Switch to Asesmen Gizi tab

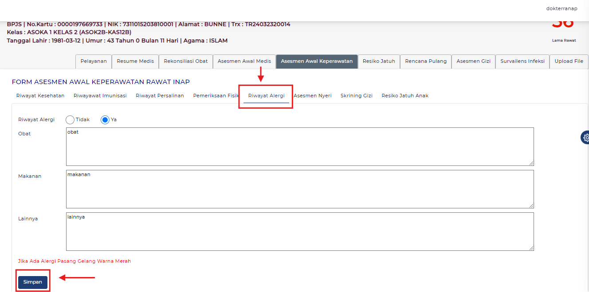(473, 61)
